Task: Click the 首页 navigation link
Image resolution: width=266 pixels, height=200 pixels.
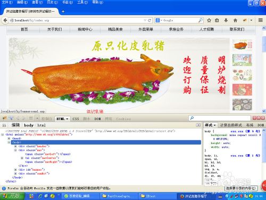Action: click(x=24, y=29)
